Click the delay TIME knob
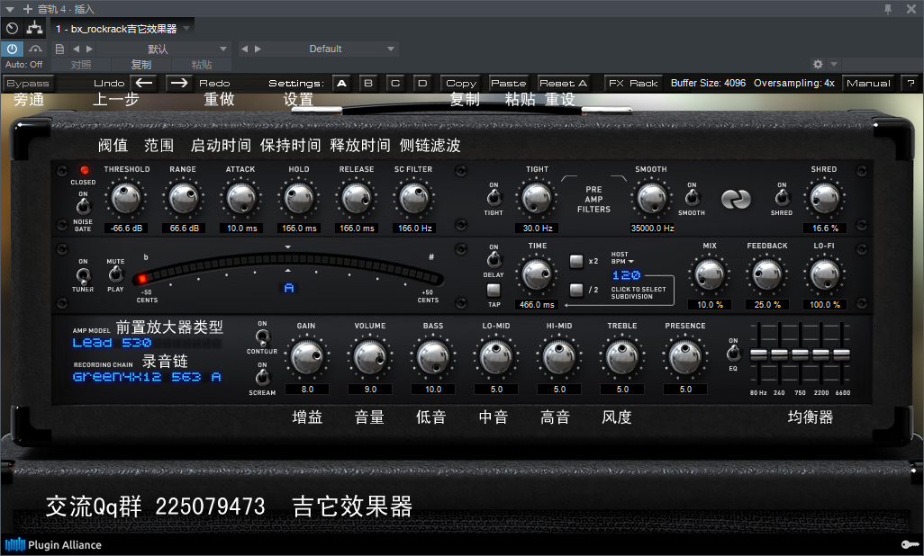The height and width of the screenshot is (556, 924). [537, 275]
